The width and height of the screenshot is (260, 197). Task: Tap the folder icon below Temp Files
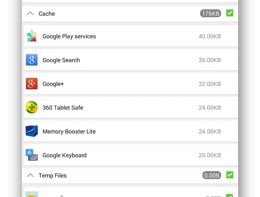[32, 194]
